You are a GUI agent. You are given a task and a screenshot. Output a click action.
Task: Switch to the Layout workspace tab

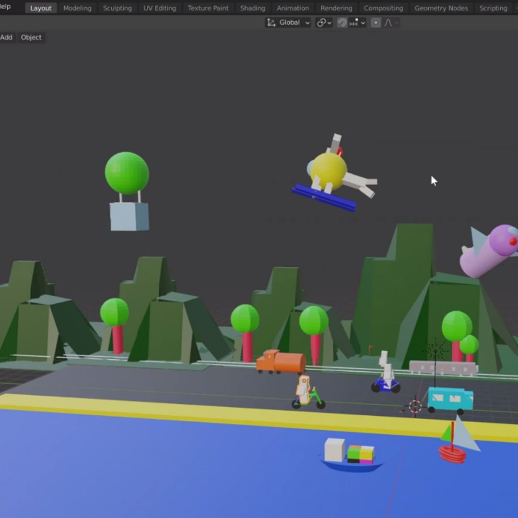41,8
